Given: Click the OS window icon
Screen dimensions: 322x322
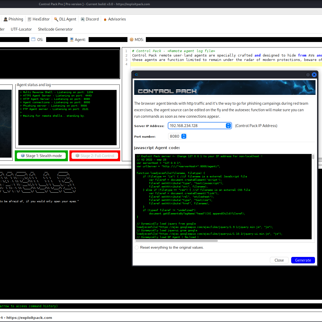Looking at the screenshot, I should click(x=33, y=39).
